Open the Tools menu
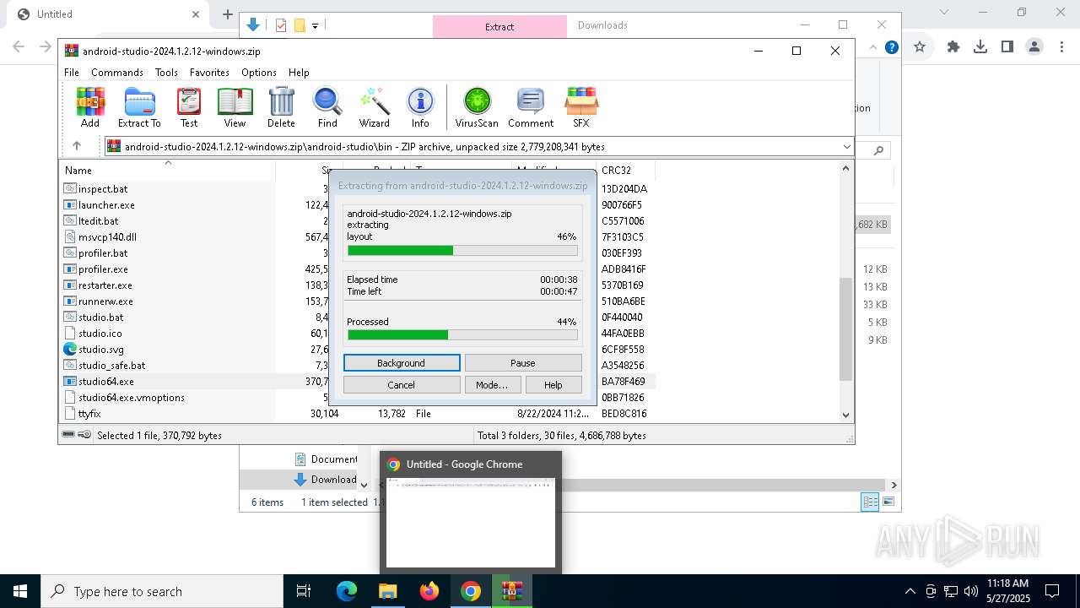This screenshot has width=1080, height=608. (x=166, y=73)
